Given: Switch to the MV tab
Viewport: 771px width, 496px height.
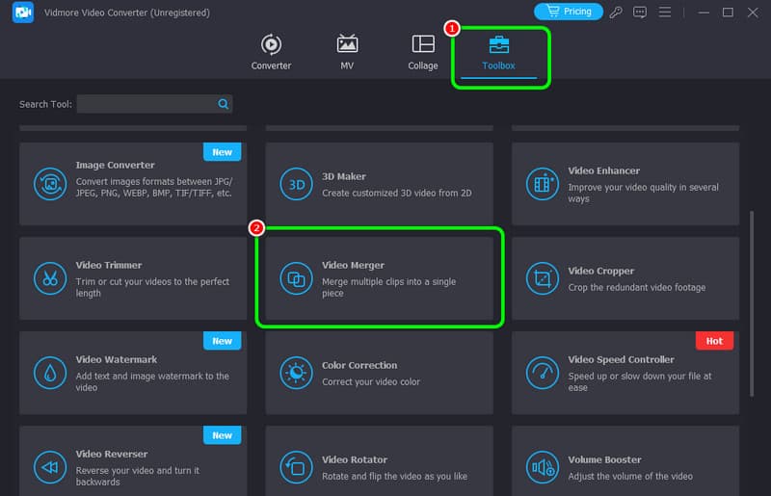Looking at the screenshot, I should pyautogui.click(x=347, y=52).
